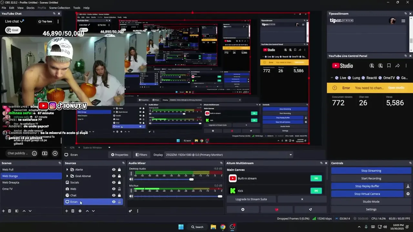Expand the Alerte source group
The width and height of the screenshot is (413, 232).
pyautogui.click(x=67, y=169)
